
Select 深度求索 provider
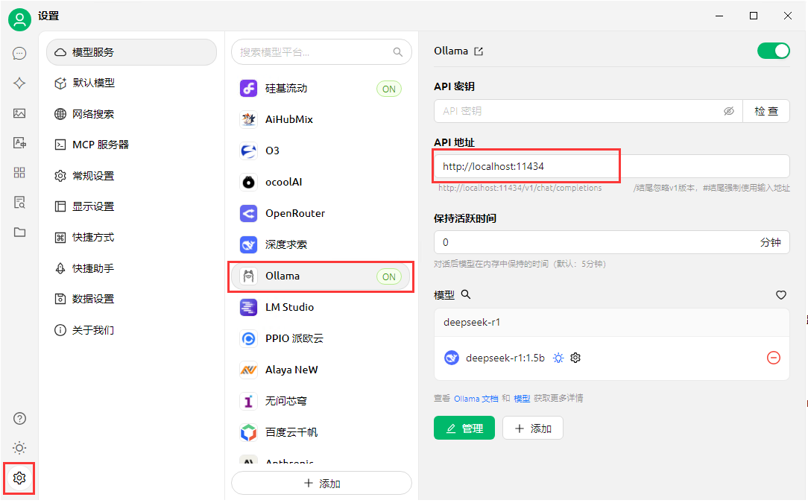321,245
